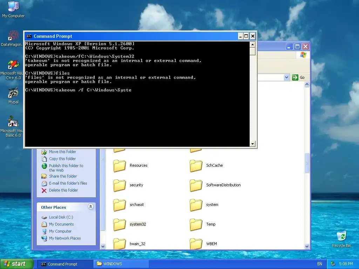Click task pane scroll down arrow
Viewport: 359px width, 269px height.
(x=103, y=246)
